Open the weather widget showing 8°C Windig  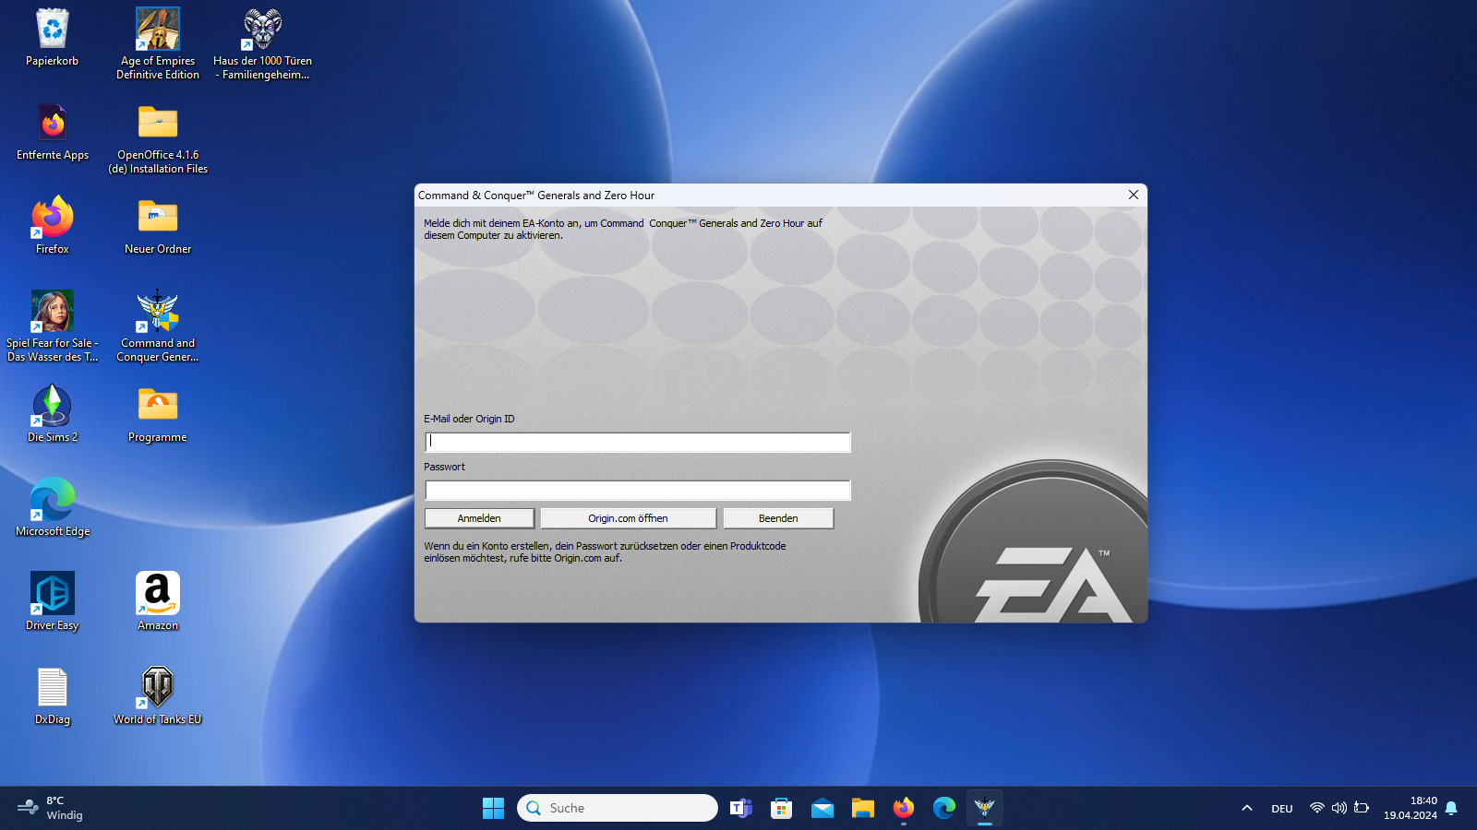pyautogui.click(x=51, y=808)
